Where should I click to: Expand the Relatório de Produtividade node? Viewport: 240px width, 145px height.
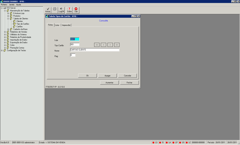5,37
